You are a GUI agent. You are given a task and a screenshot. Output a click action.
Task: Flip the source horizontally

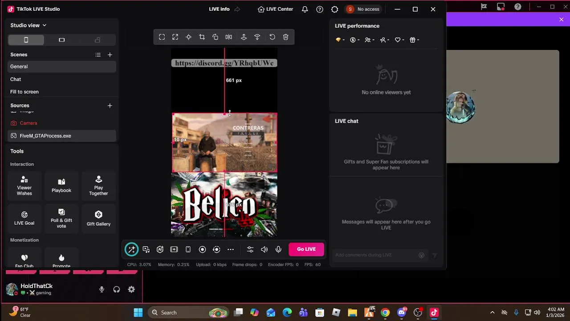pos(229,37)
